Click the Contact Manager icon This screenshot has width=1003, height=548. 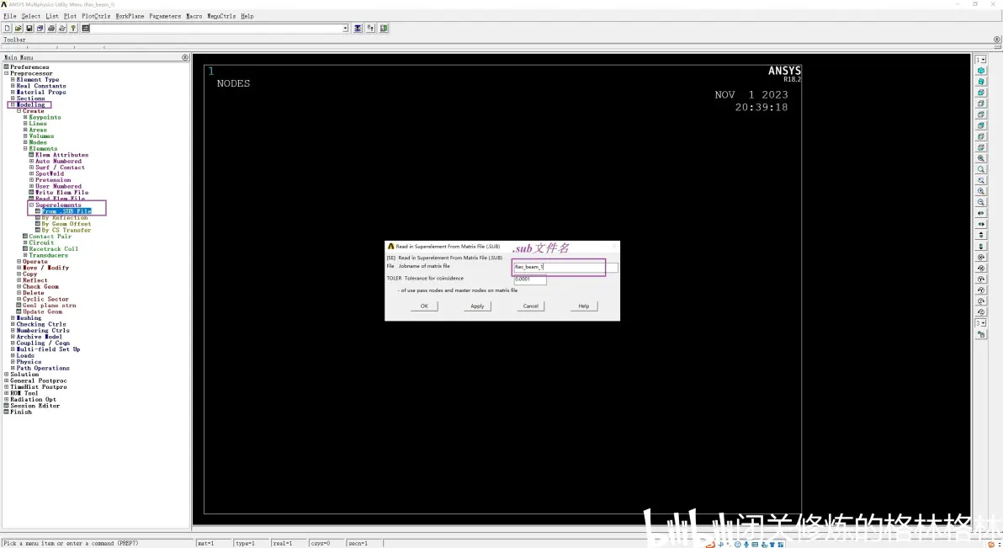pyautogui.click(x=384, y=28)
